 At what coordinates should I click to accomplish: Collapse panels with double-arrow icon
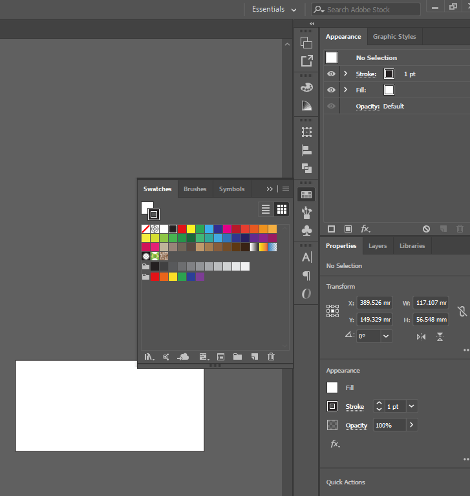(312, 24)
